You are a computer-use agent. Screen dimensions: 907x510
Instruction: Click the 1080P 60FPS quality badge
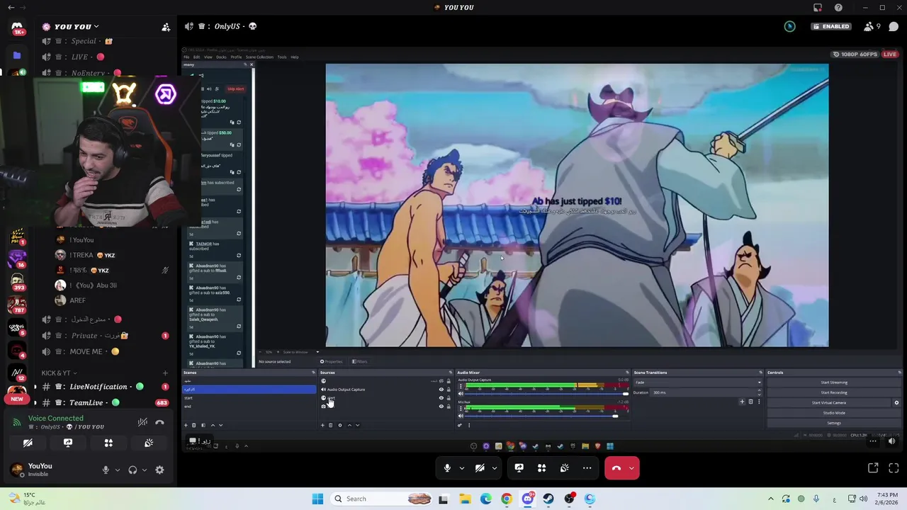click(x=855, y=55)
